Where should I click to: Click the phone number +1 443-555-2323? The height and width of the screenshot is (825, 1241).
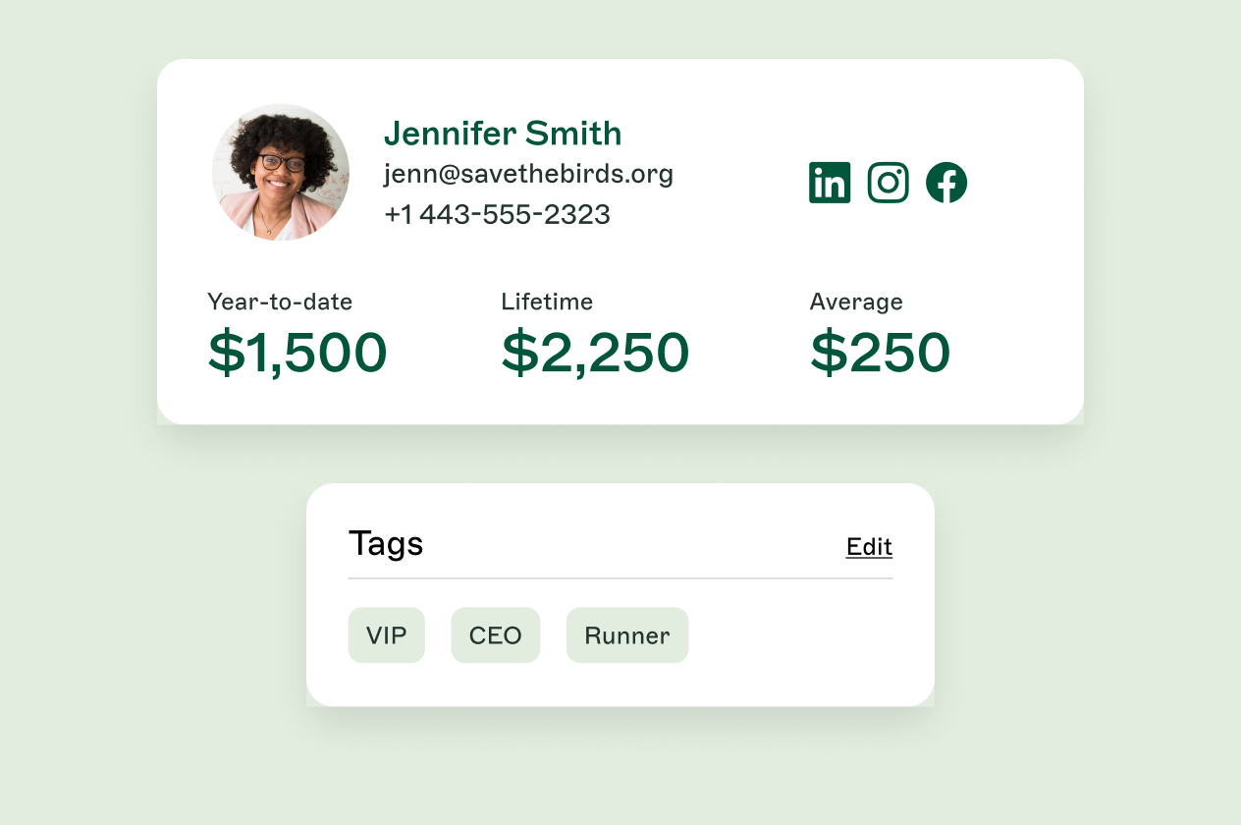497,214
